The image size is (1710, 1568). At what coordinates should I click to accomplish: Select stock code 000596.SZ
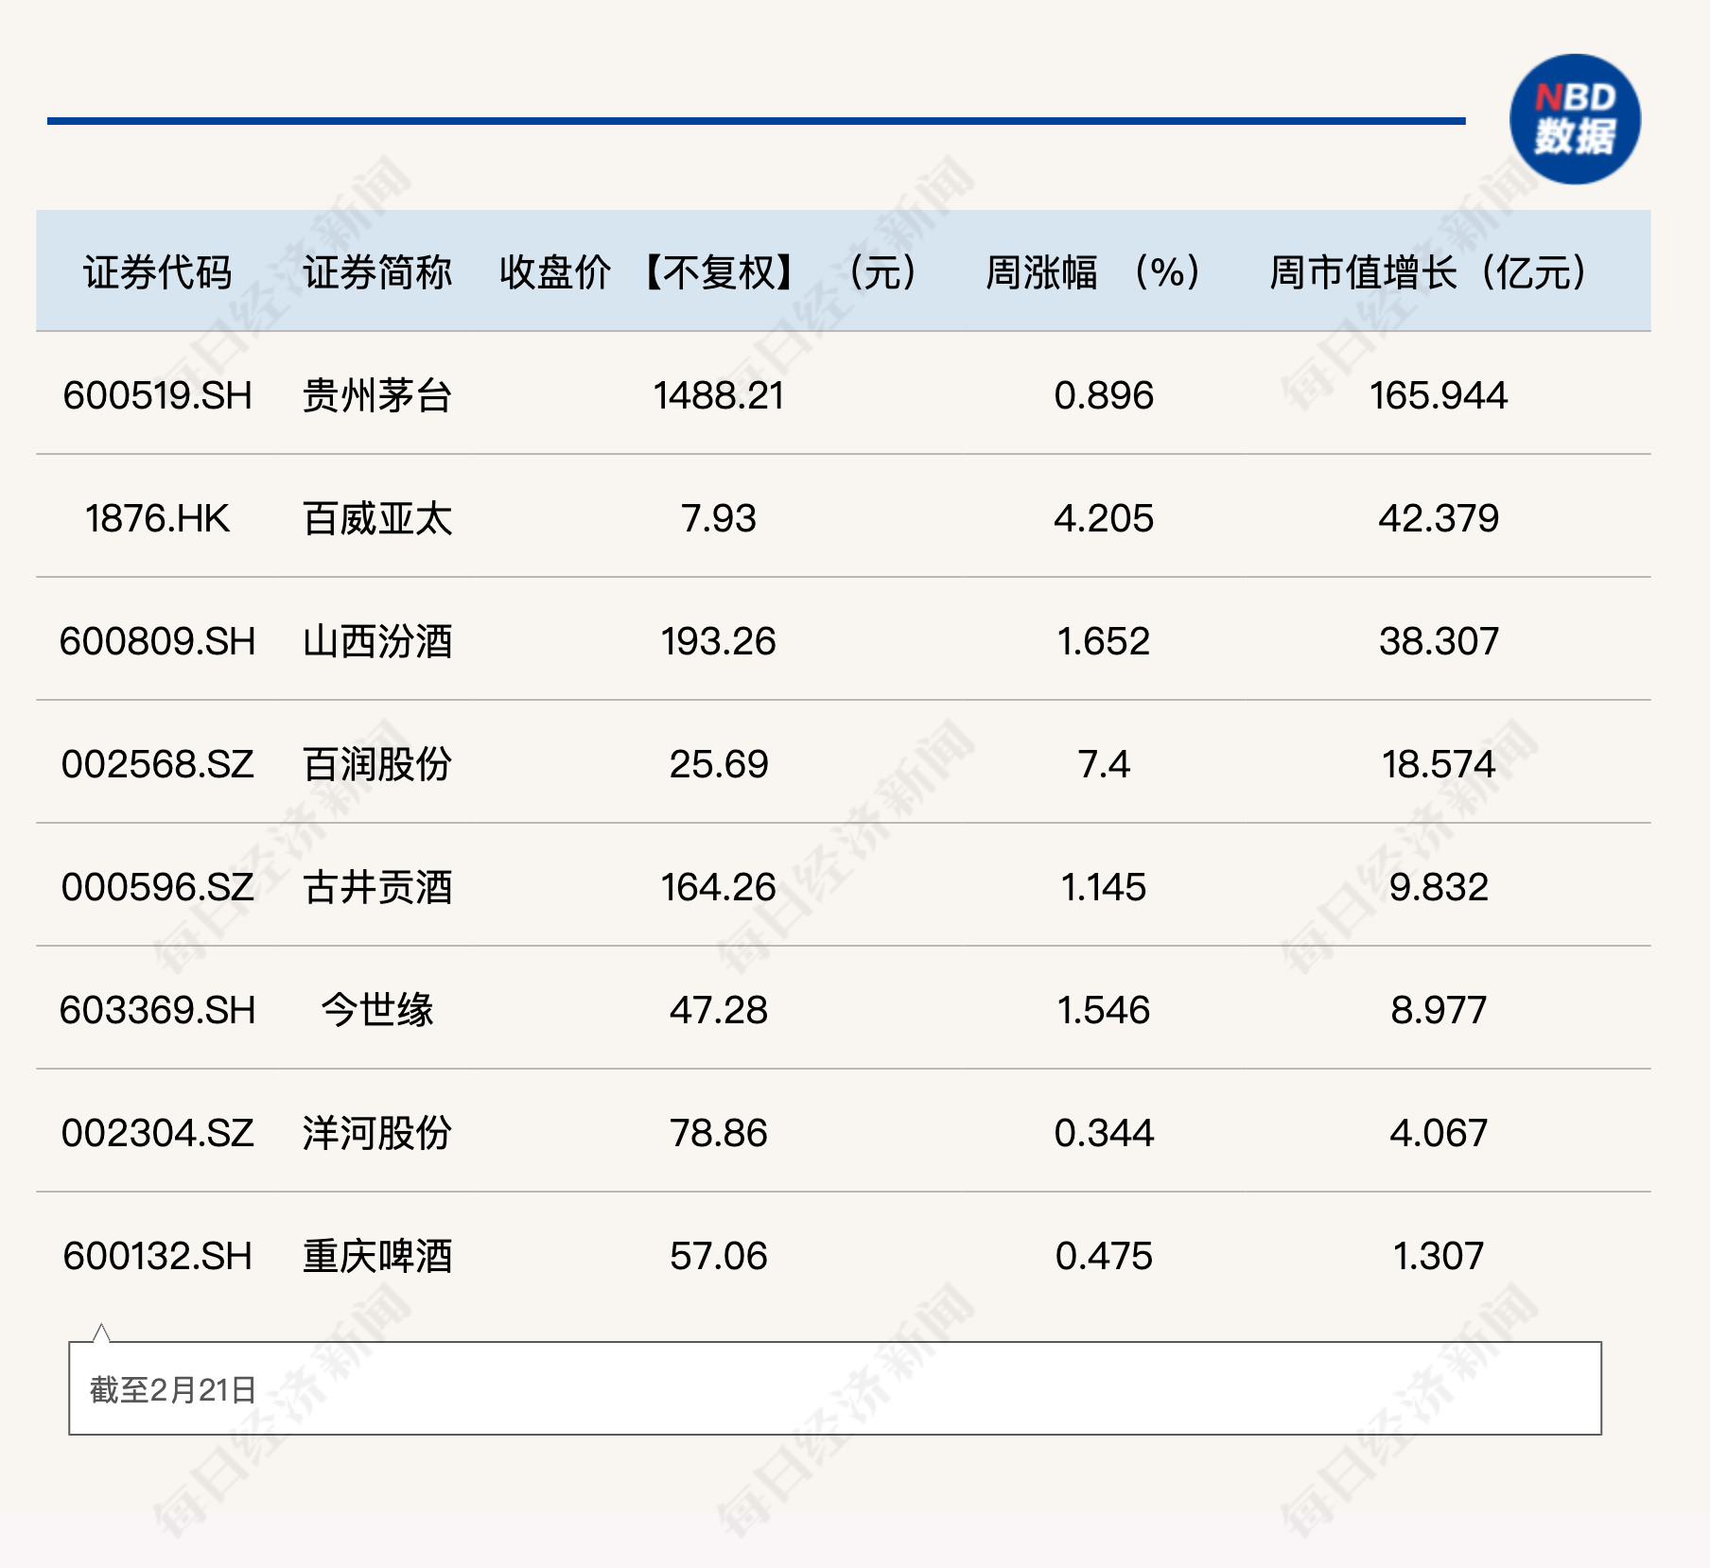[x=158, y=887]
